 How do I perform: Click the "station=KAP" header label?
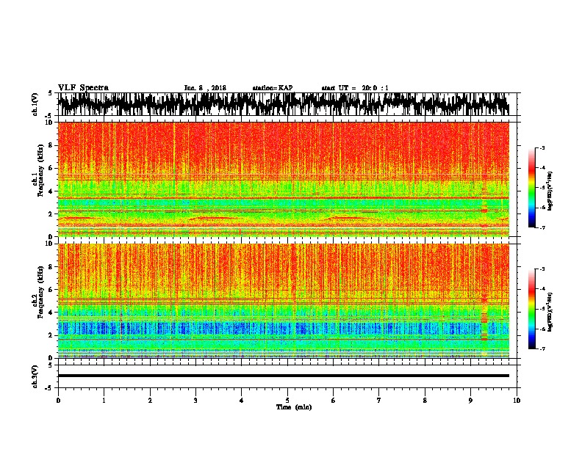tap(273, 88)
